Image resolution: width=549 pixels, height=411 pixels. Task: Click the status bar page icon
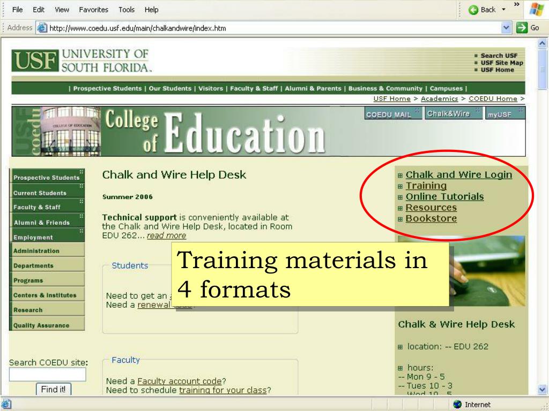click(6, 405)
